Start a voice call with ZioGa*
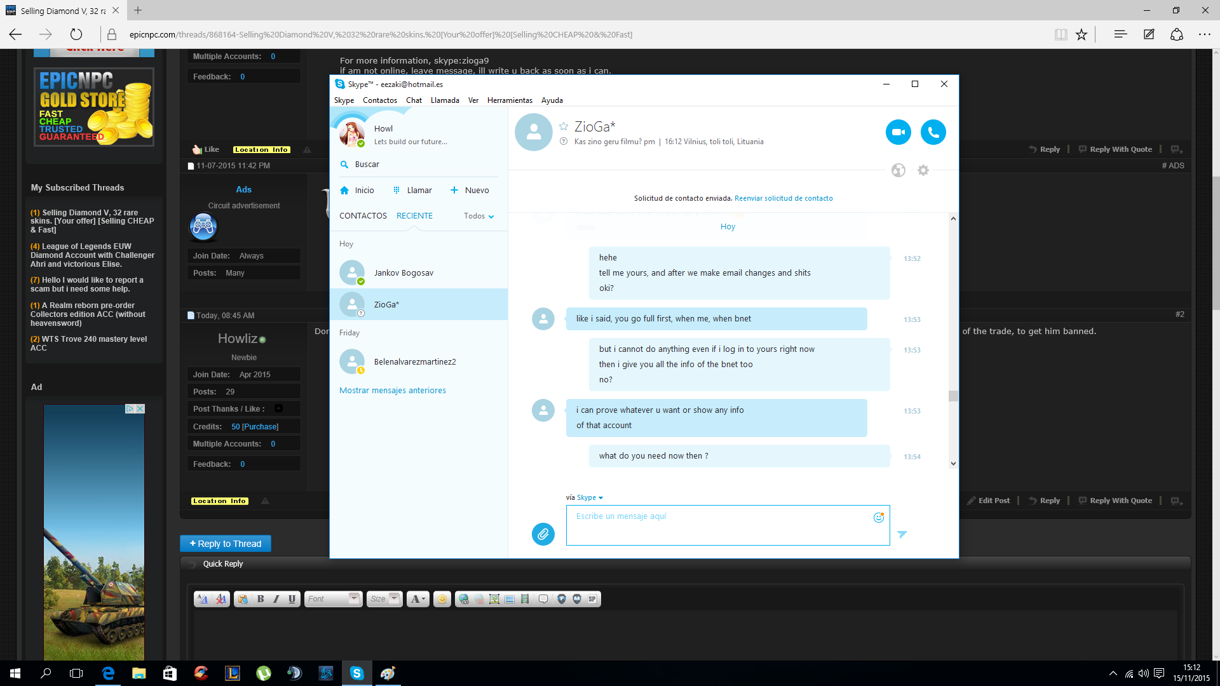1220x686 pixels. click(933, 132)
